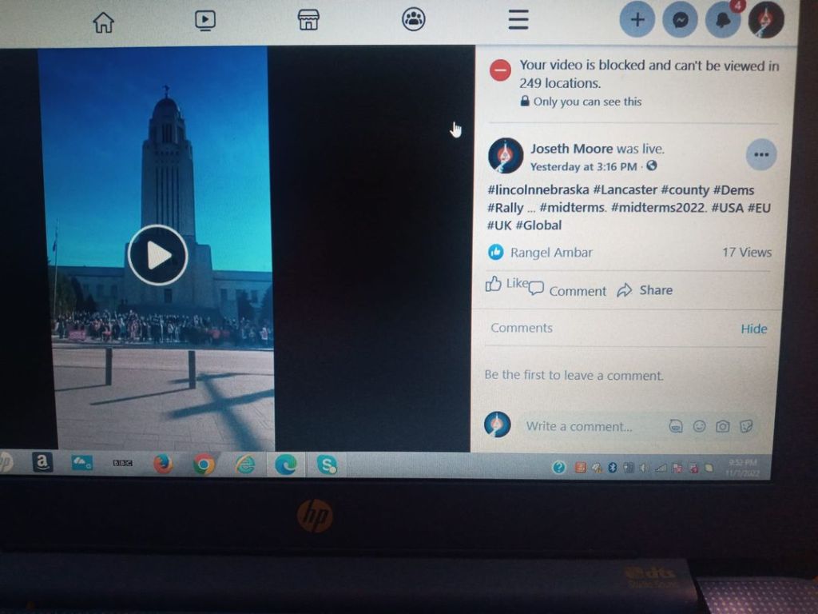Open Facebook Marketplace
This screenshot has height=614, width=818.
point(308,20)
